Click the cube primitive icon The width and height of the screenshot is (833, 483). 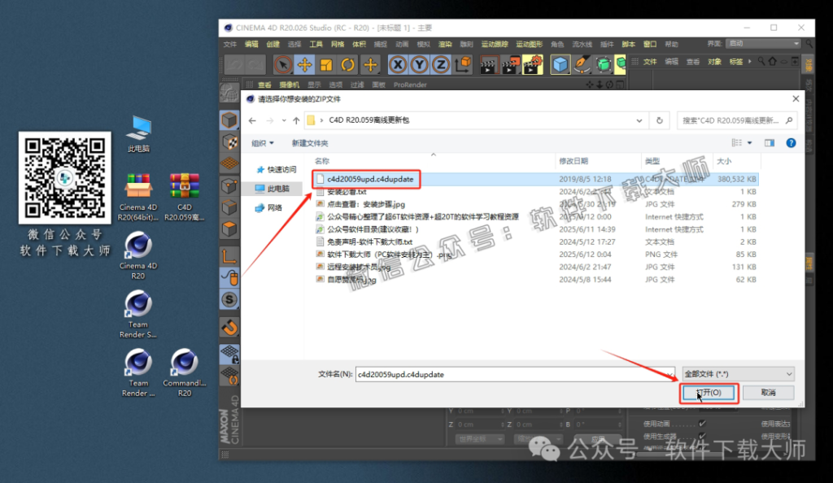[x=559, y=64]
